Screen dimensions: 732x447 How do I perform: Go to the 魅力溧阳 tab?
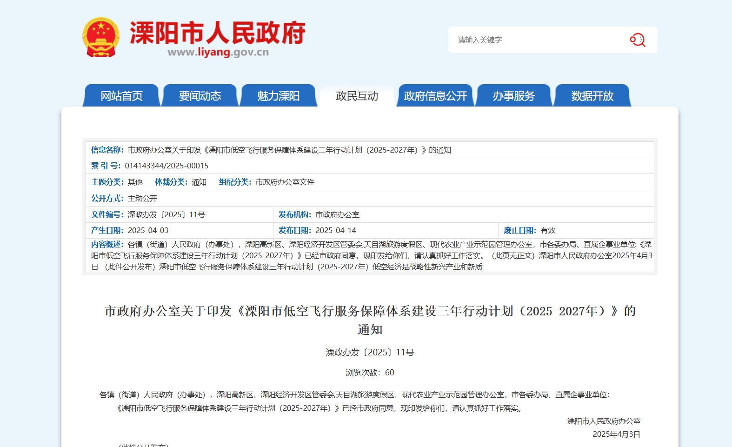pos(278,96)
